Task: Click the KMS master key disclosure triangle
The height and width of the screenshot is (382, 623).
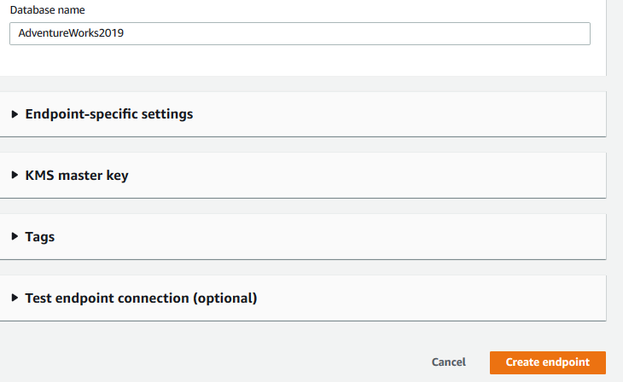Action: pyautogui.click(x=15, y=175)
